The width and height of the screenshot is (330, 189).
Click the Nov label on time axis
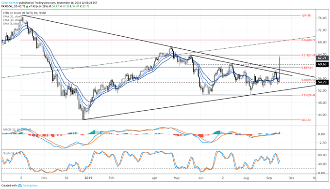click(x=44, y=178)
